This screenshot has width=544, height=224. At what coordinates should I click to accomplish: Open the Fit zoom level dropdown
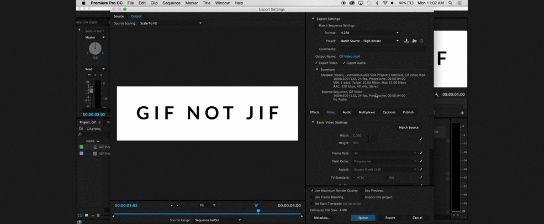pos(208,205)
